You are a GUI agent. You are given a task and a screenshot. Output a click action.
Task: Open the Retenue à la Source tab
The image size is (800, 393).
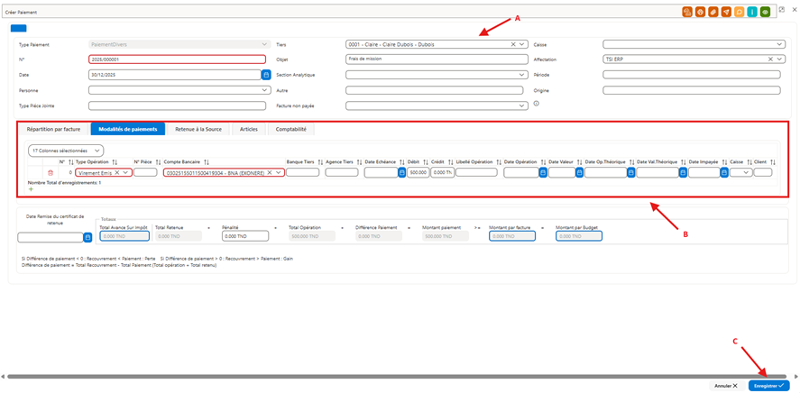click(198, 130)
